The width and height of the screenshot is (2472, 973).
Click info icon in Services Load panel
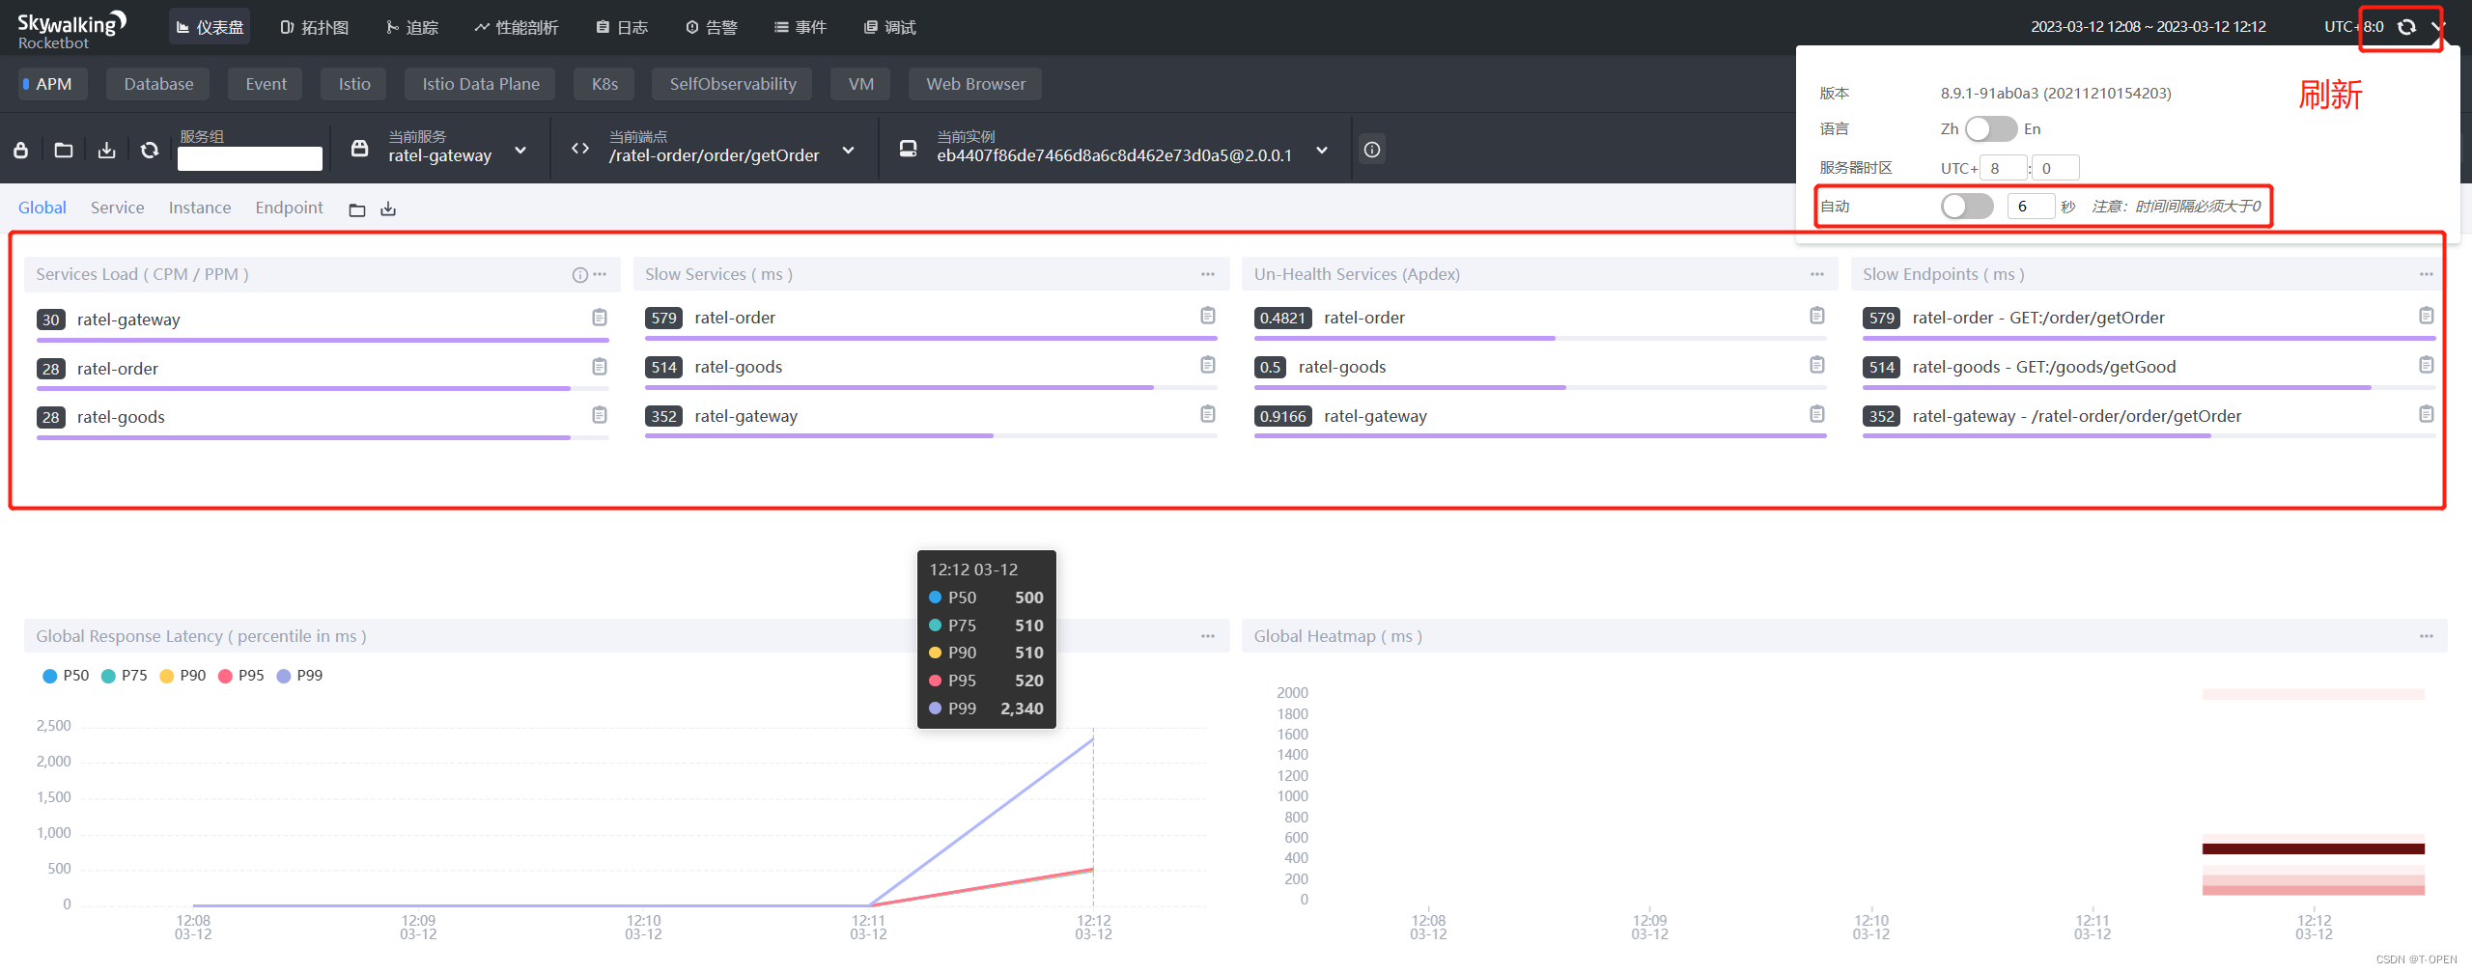579,275
